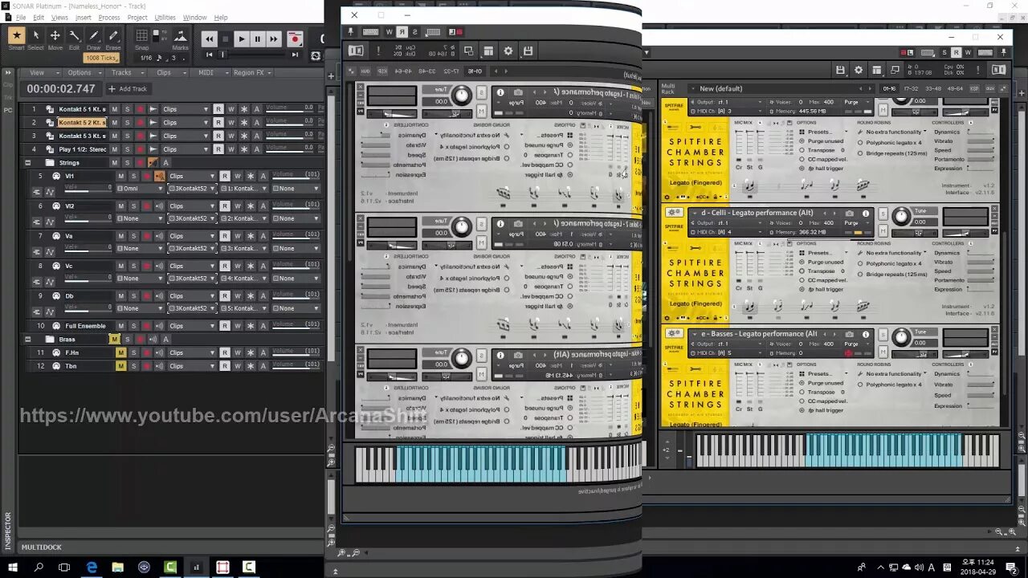
Task: Open the Marks tool
Action: [181, 35]
